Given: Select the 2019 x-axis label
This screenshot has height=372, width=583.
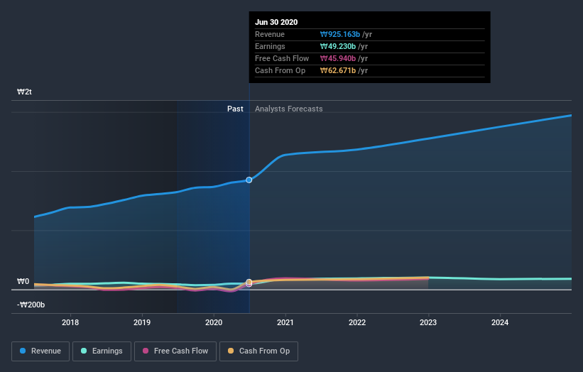Looking at the screenshot, I should 142,322.
